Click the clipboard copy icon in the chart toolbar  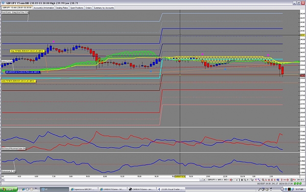pos(291,180)
